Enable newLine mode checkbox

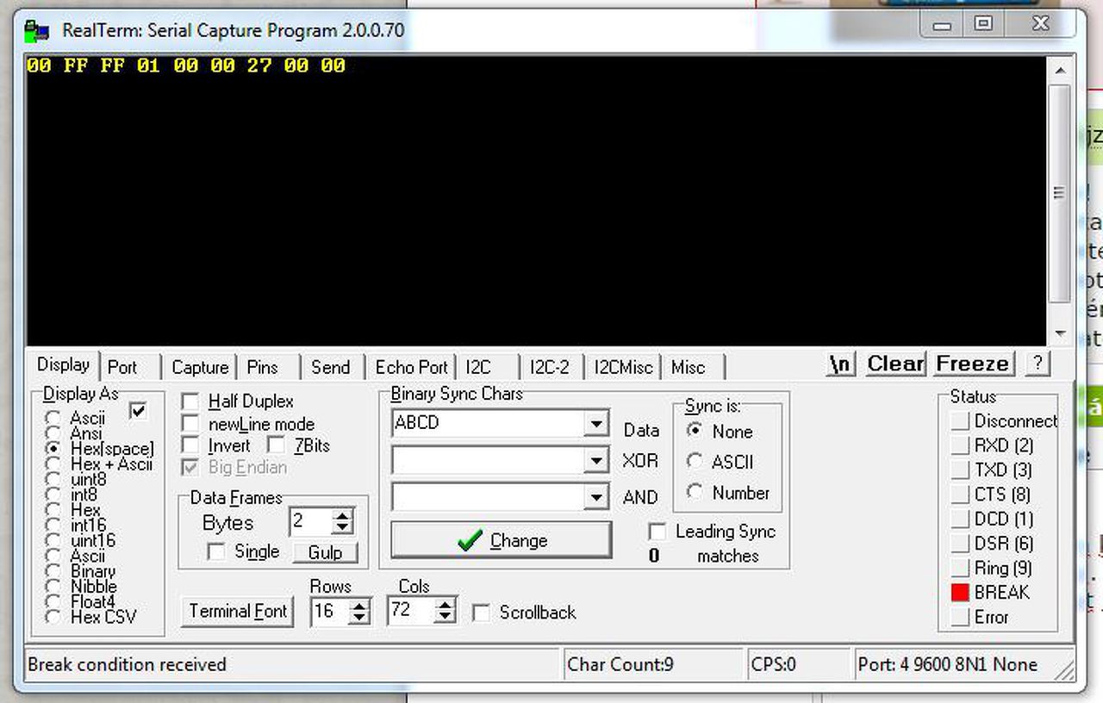click(x=191, y=424)
